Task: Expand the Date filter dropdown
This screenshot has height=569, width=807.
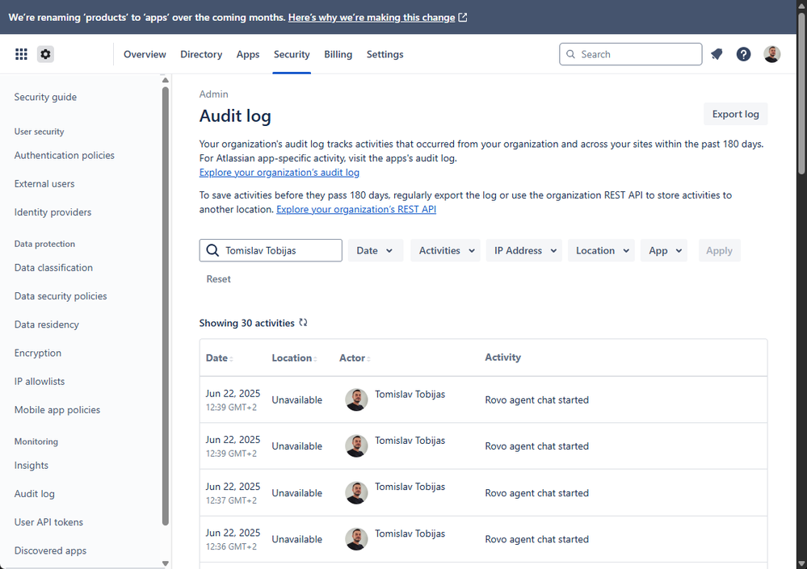Action: [375, 250]
